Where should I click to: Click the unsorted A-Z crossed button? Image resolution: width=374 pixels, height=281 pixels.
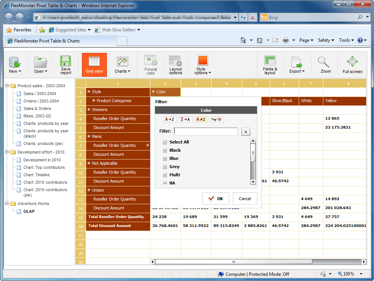click(x=201, y=119)
